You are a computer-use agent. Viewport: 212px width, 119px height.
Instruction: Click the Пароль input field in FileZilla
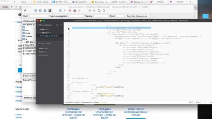pyautogui.click(x=101, y=16)
